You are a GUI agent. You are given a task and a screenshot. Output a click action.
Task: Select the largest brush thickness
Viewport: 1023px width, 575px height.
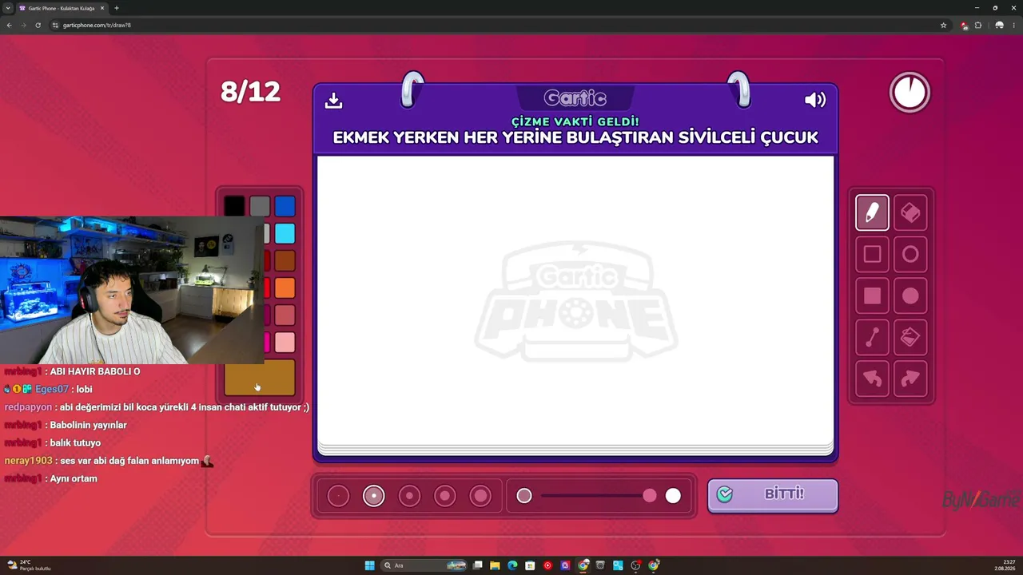click(480, 496)
